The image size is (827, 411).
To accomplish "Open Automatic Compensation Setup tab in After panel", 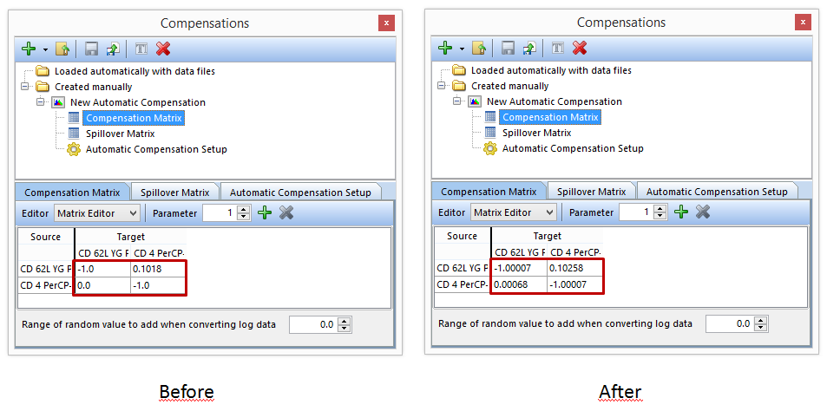I will (717, 192).
